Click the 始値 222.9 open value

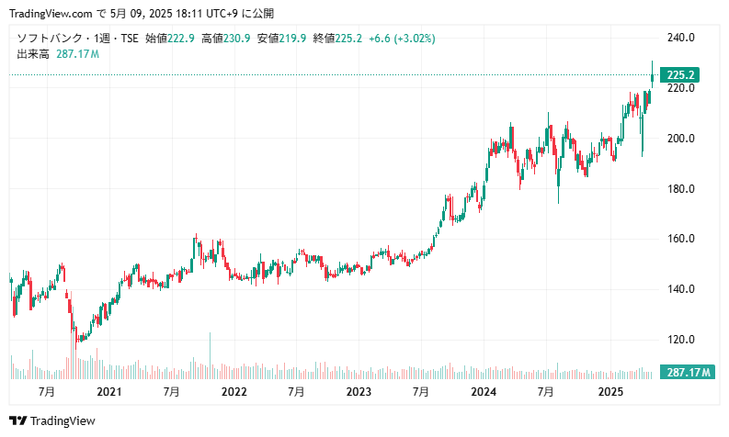[169, 39]
